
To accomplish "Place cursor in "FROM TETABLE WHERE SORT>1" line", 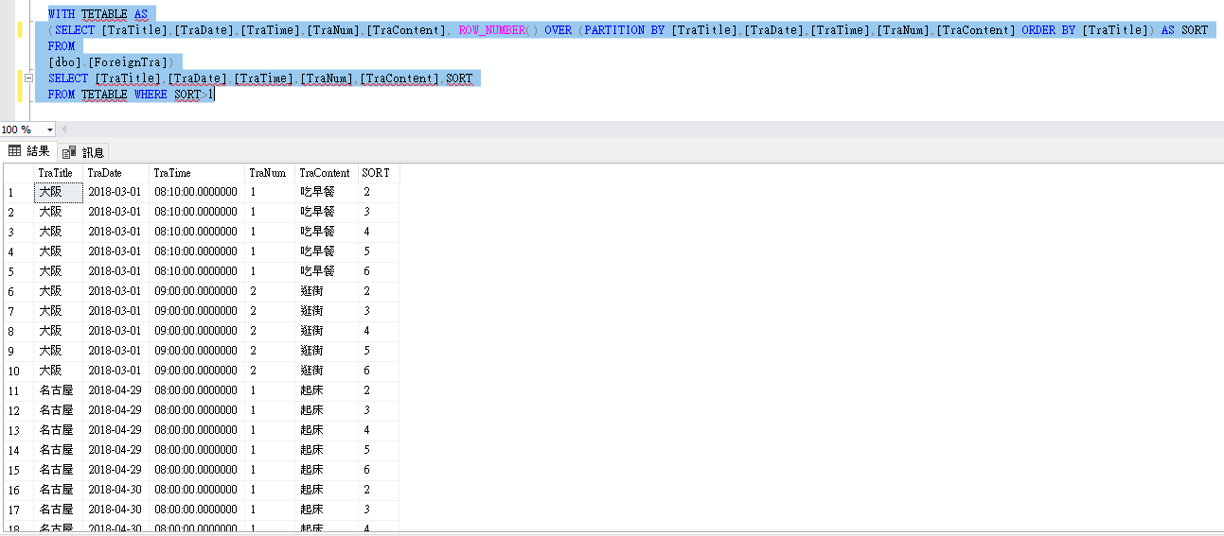I will [x=131, y=95].
